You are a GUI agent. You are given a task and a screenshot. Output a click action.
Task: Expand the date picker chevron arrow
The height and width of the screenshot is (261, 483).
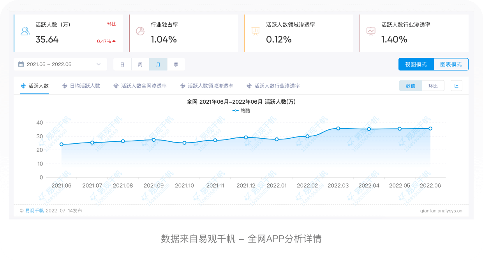(x=99, y=64)
